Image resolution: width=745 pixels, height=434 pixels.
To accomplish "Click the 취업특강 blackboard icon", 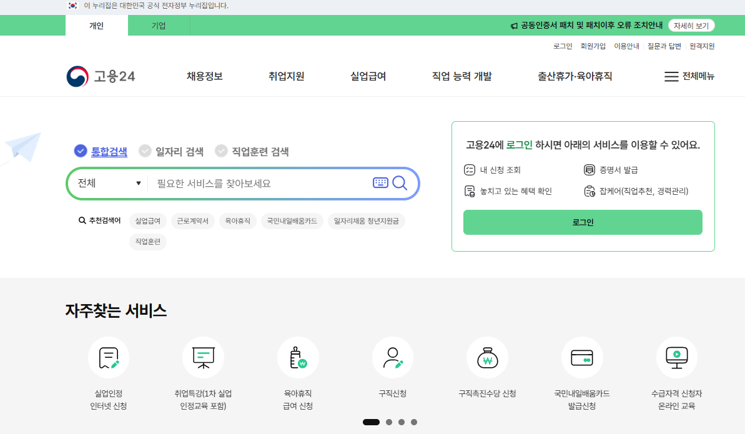I will (x=203, y=357).
